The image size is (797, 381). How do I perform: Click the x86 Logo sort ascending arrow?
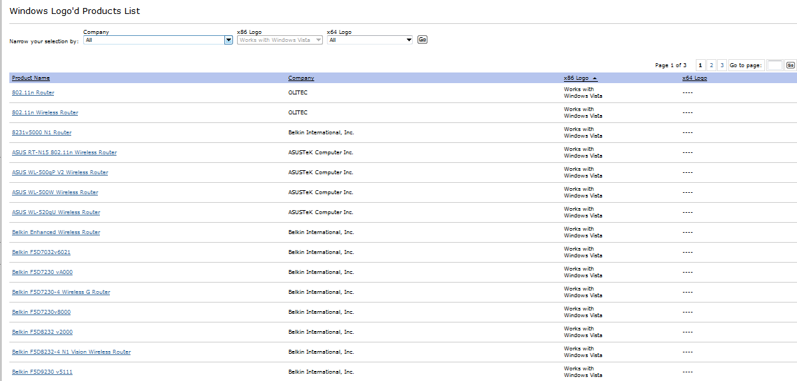pos(595,78)
